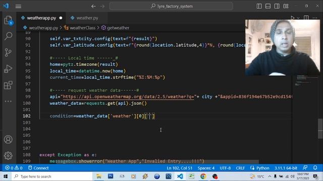Image resolution: width=323 pixels, height=181 pixels.
Task: Go back with the left arrow
Action: pos(93,7)
